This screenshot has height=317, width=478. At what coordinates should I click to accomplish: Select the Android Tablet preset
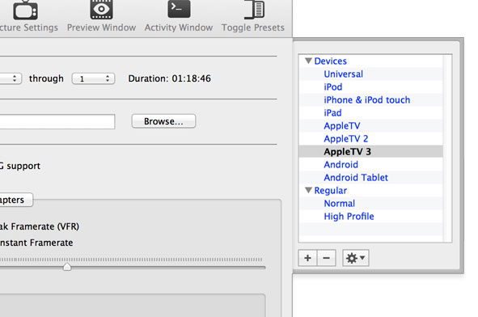(356, 177)
